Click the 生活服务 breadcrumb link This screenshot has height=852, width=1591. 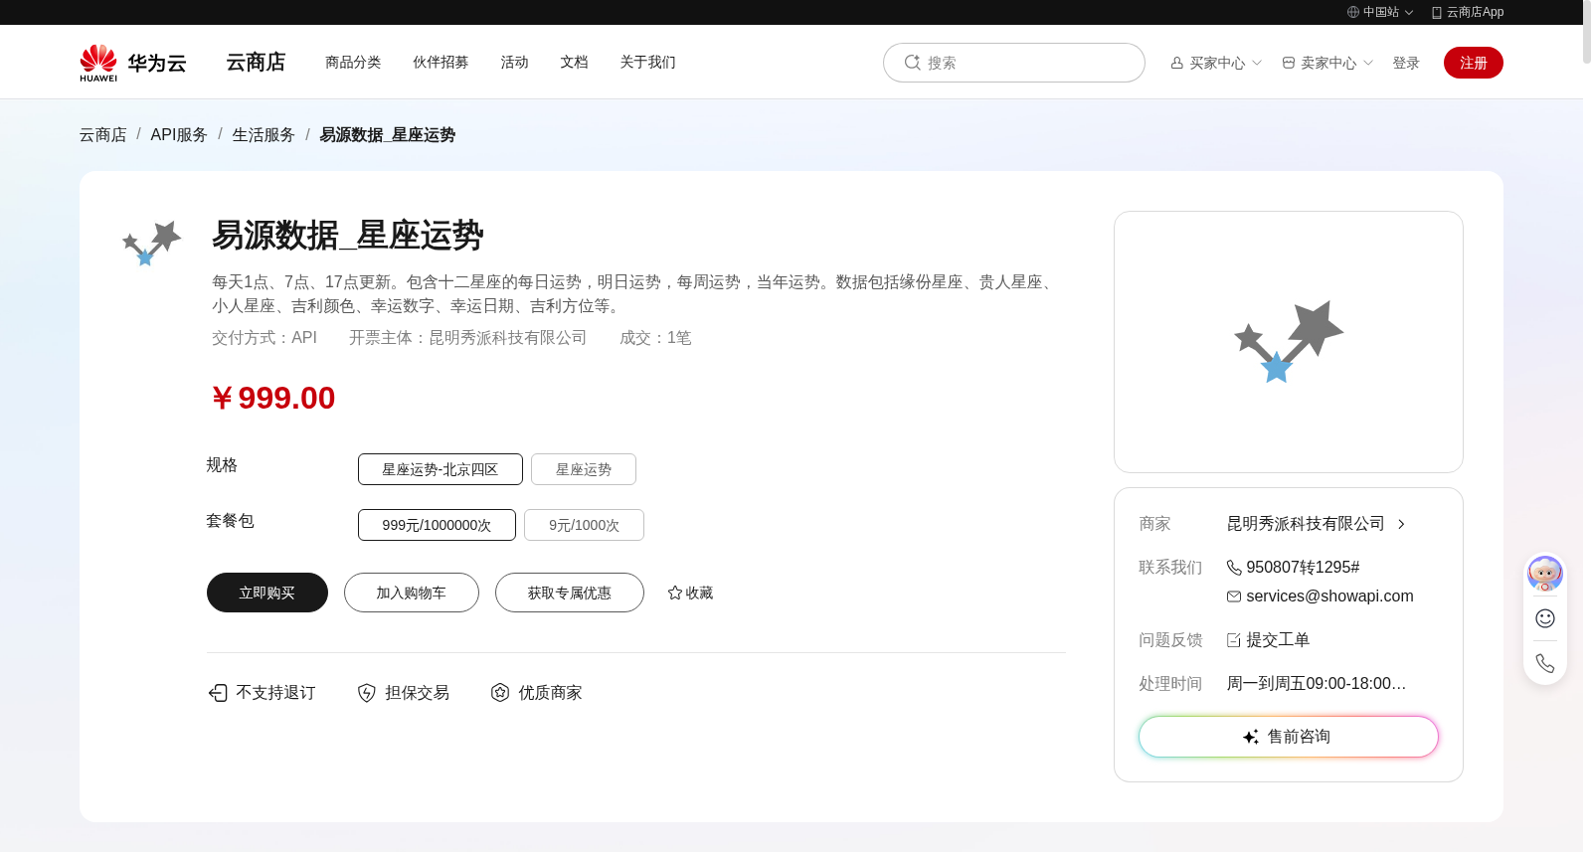(264, 134)
